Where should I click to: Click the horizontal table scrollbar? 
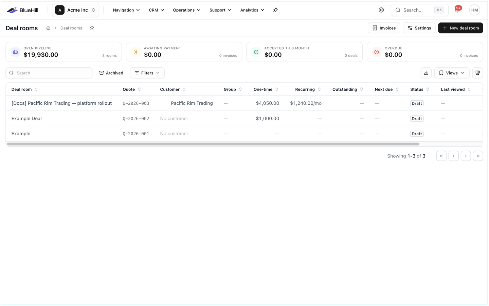click(x=213, y=144)
